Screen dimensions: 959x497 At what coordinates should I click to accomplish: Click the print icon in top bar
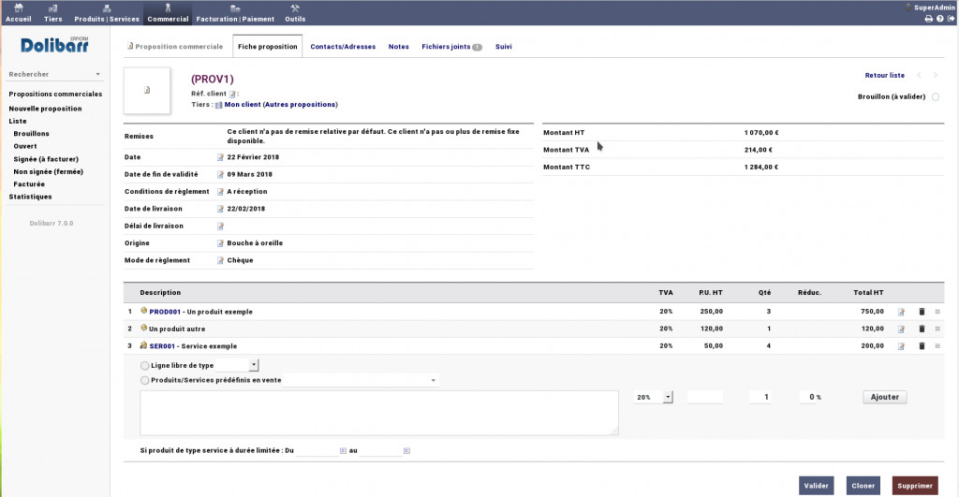click(928, 19)
